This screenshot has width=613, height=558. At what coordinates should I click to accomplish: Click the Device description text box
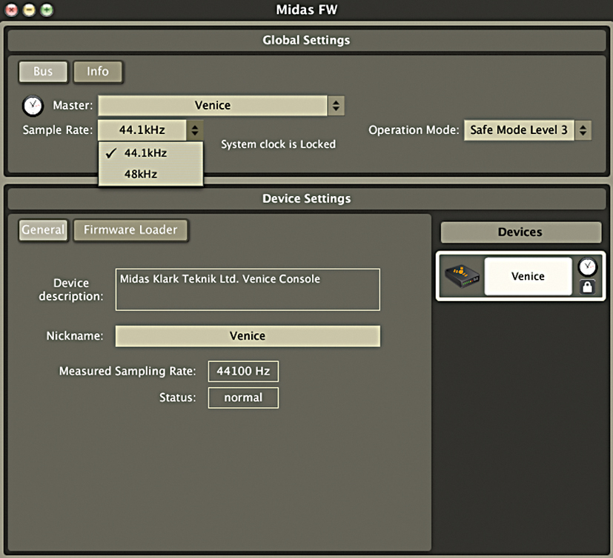pyautogui.click(x=248, y=289)
